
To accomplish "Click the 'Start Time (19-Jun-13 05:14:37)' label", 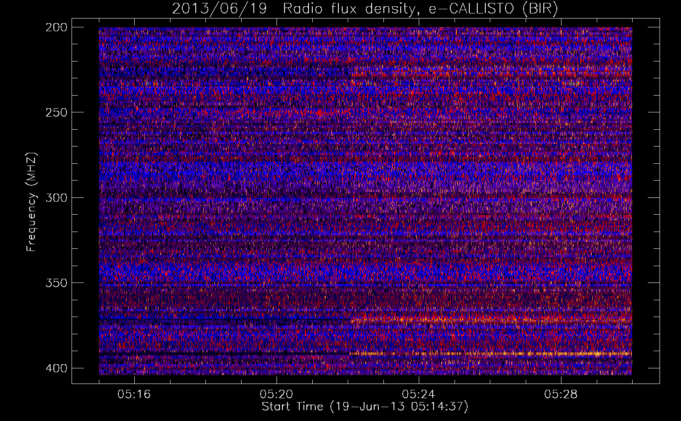I will tap(365, 407).
